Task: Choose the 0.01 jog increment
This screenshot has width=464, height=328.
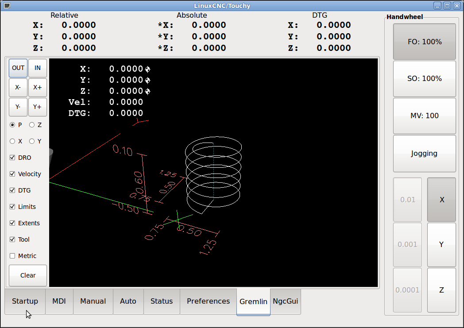Action: [407, 200]
